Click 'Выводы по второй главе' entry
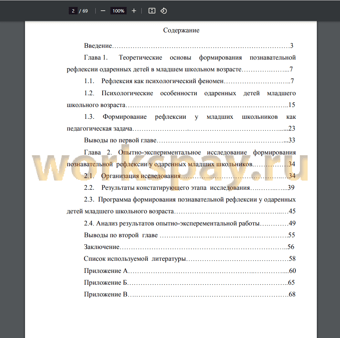340x338 pixels. click(x=189, y=235)
